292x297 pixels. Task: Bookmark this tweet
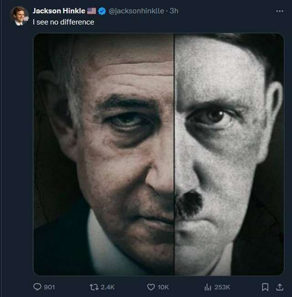(265, 287)
